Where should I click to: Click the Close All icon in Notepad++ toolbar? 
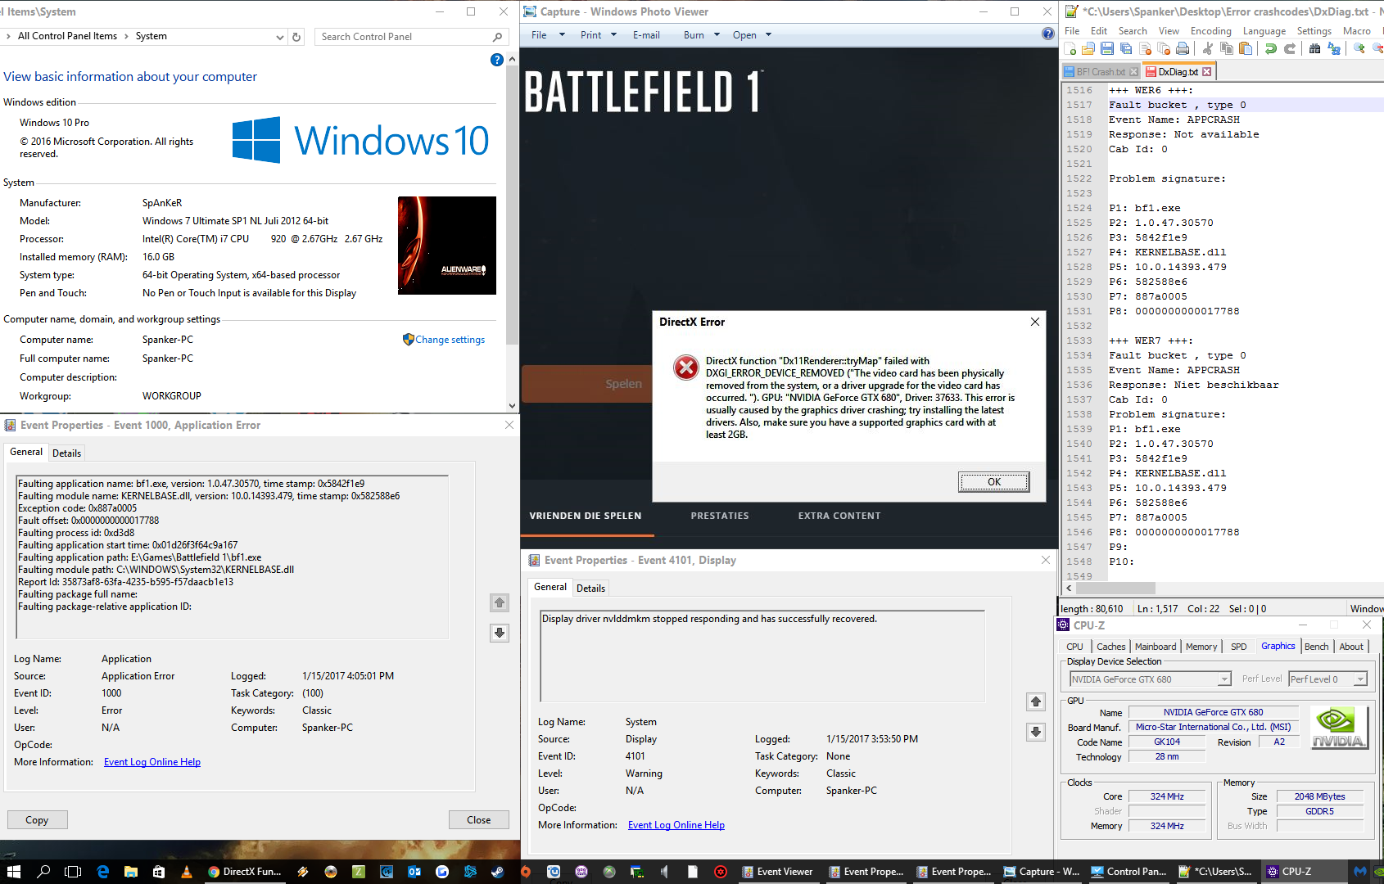click(1164, 49)
